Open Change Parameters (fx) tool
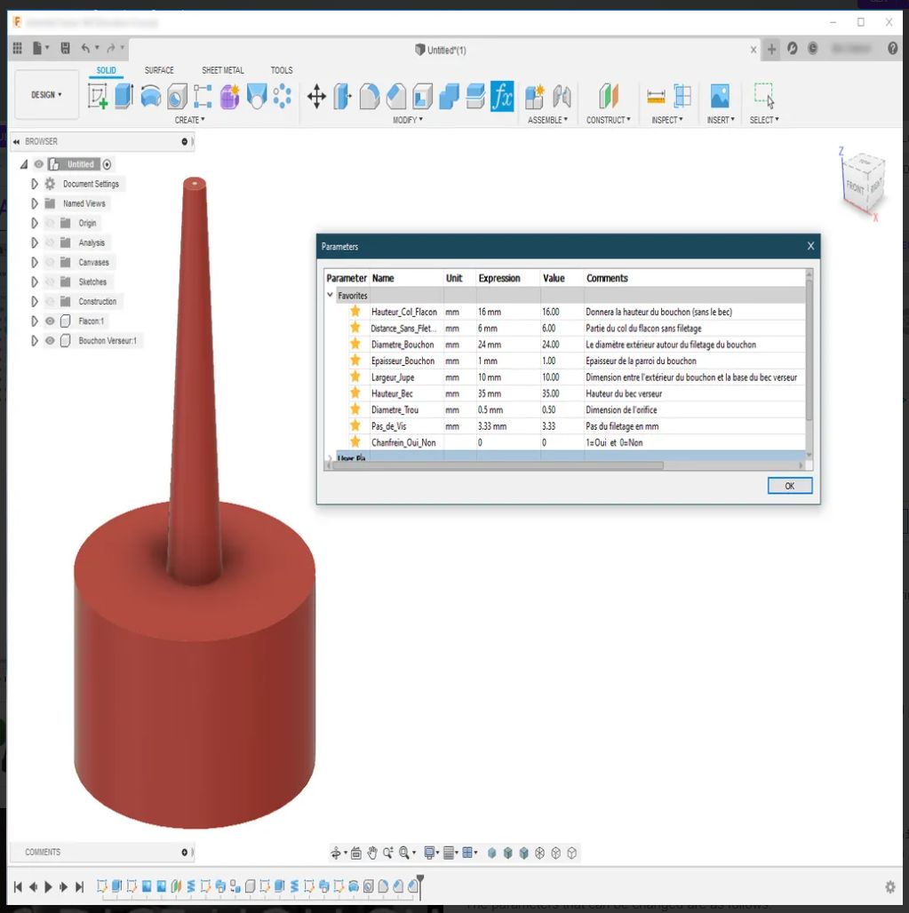909x913 pixels. click(502, 96)
